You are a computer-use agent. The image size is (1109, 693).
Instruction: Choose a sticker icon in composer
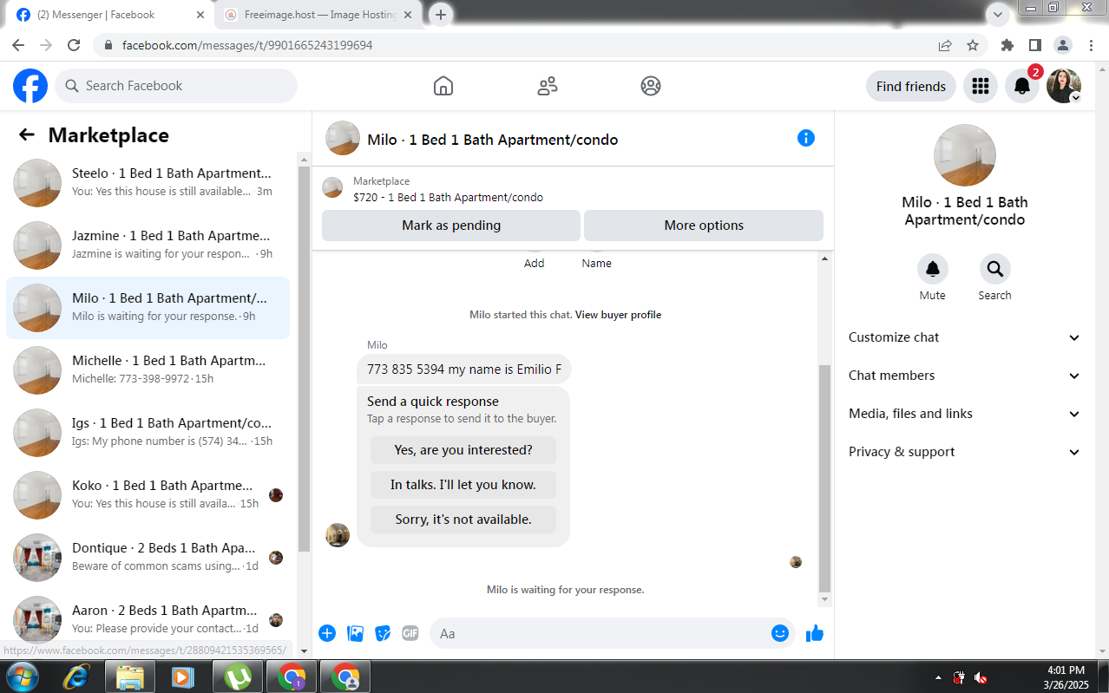coord(383,633)
